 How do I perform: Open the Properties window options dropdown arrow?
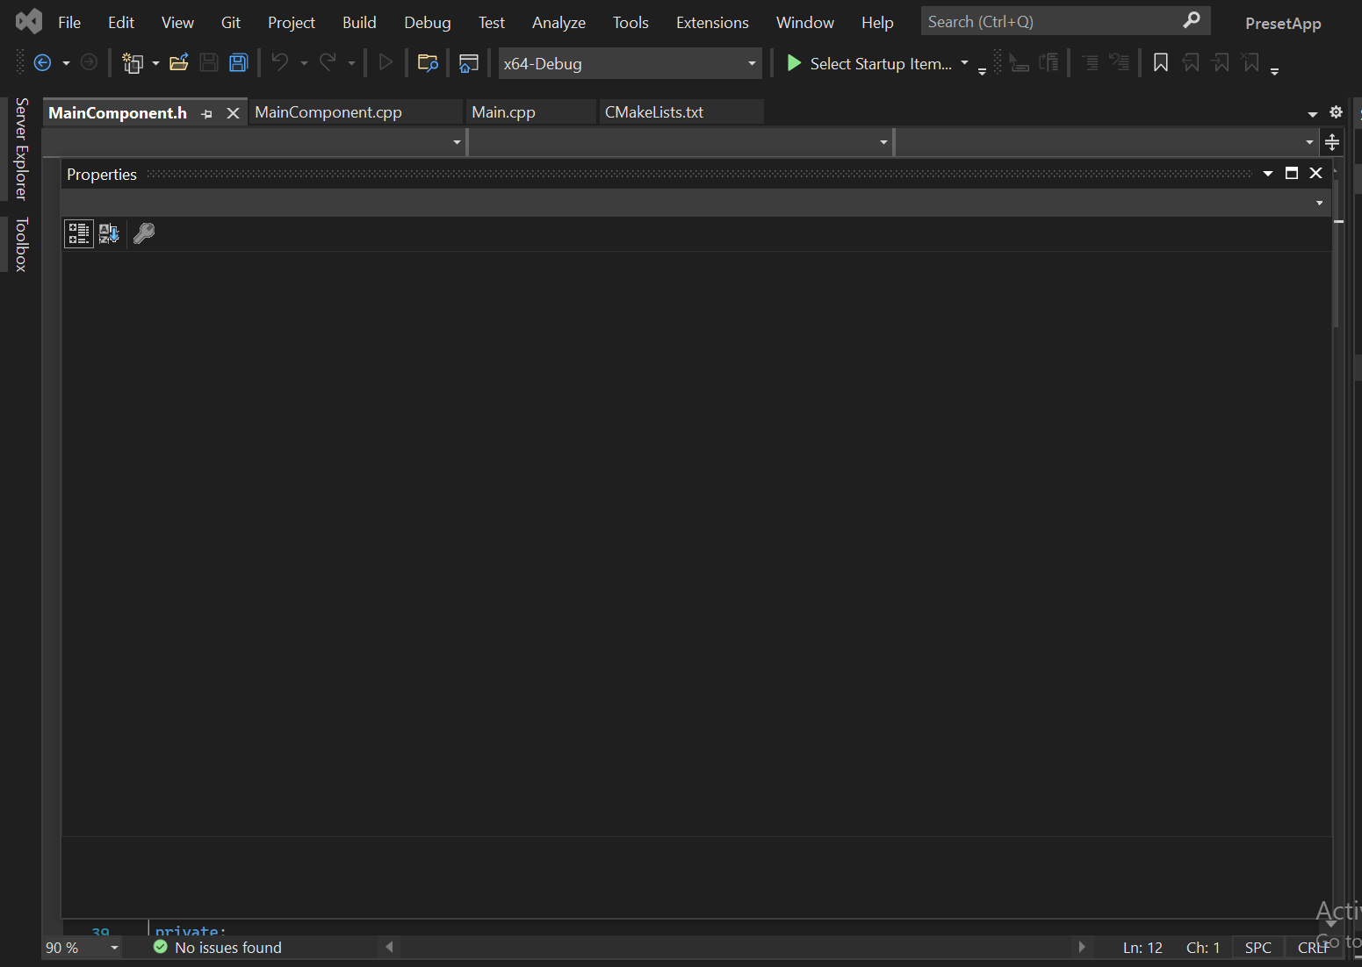[1268, 174]
